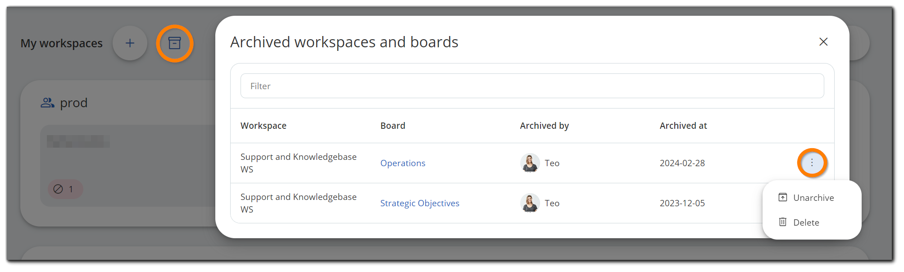904x272 pixels.
Task: Open the Operations board
Action: click(402, 163)
